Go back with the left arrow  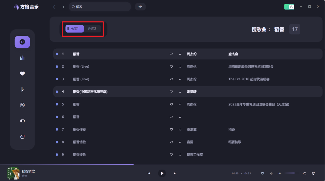54,7
